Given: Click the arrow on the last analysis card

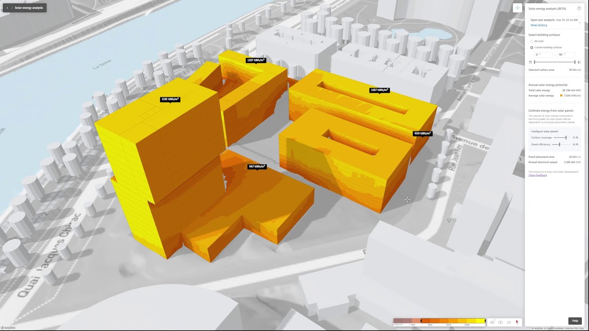Looking at the screenshot, I should pos(579,22).
